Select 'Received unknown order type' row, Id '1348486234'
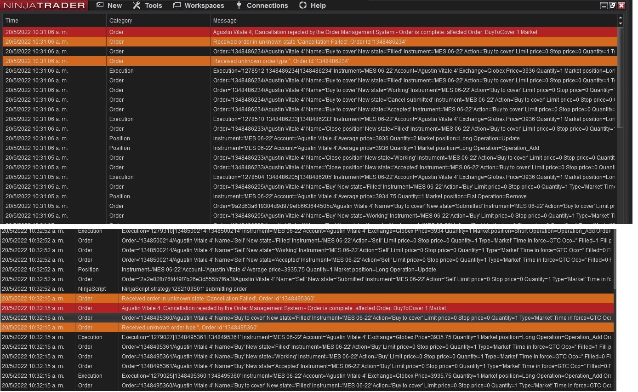The image size is (638, 392). click(x=310, y=61)
